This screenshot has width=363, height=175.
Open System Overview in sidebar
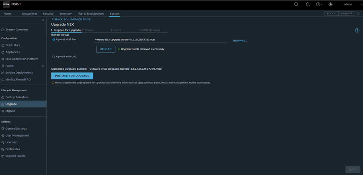click(x=16, y=30)
